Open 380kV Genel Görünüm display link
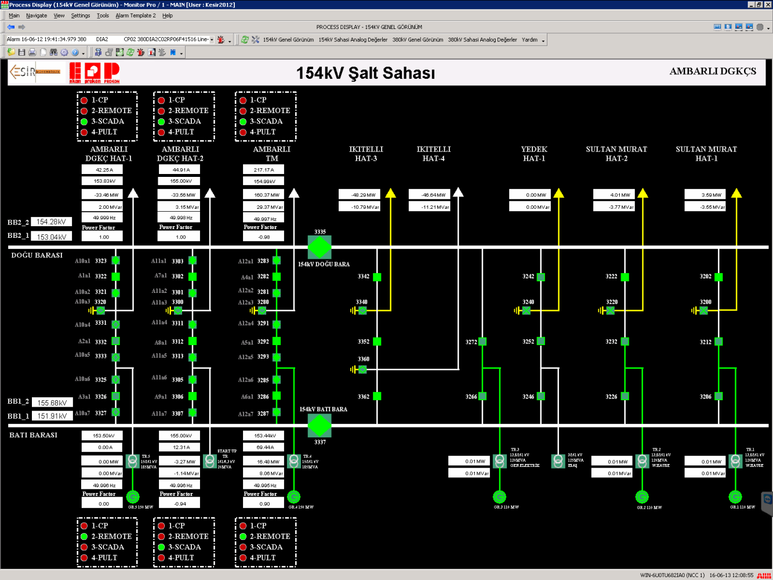Image resolution: width=773 pixels, height=580 pixels. (418, 40)
